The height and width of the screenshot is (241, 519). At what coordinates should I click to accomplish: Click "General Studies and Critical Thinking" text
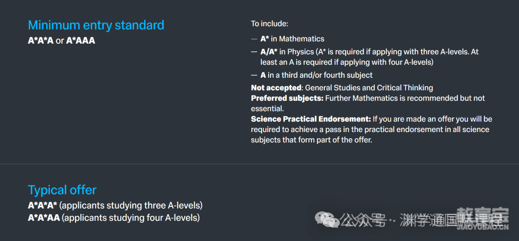369,88
